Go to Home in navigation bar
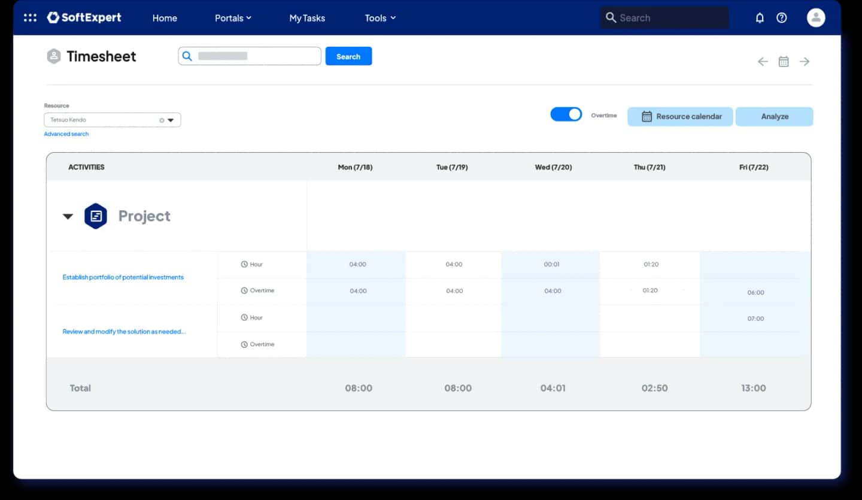Viewport: 862px width, 500px height. 165,18
